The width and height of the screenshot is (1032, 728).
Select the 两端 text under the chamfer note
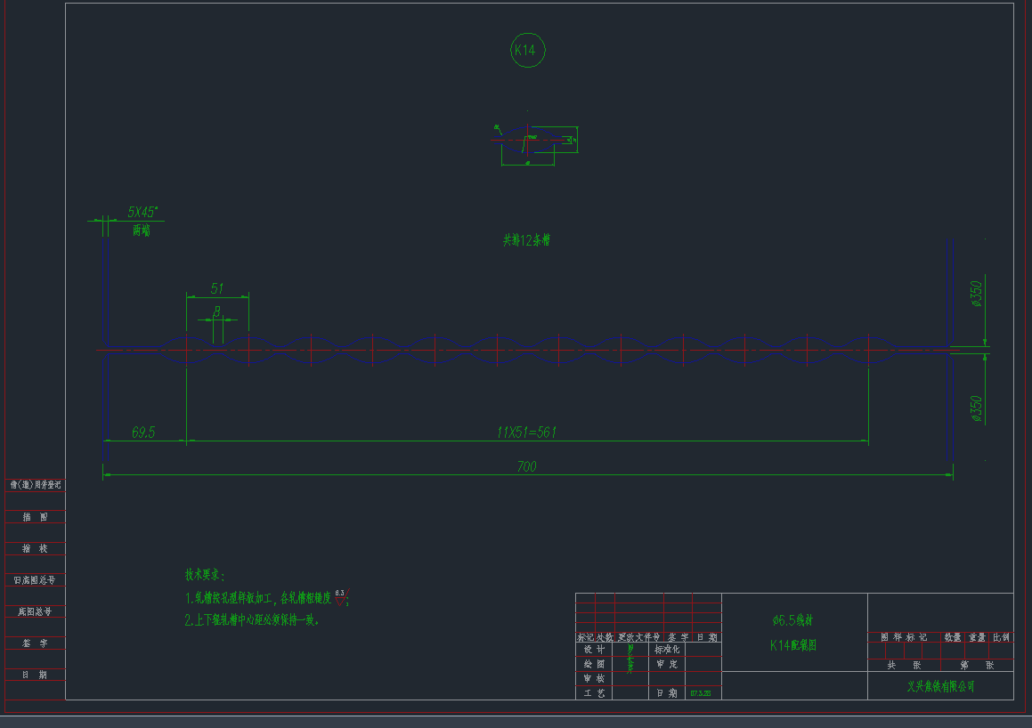pyautogui.click(x=141, y=230)
